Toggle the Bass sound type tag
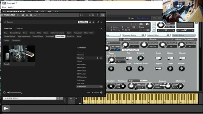Screen dimensions: 203x114 pyautogui.click(x=6, y=33)
